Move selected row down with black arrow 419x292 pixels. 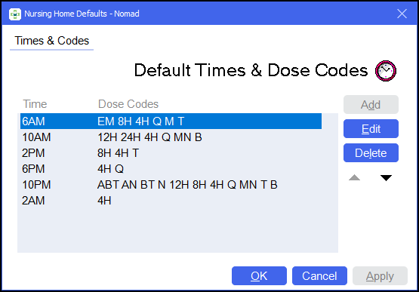386,177
